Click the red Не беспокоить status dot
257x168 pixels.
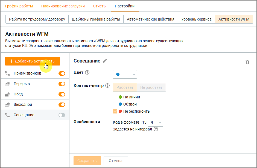[120, 111]
